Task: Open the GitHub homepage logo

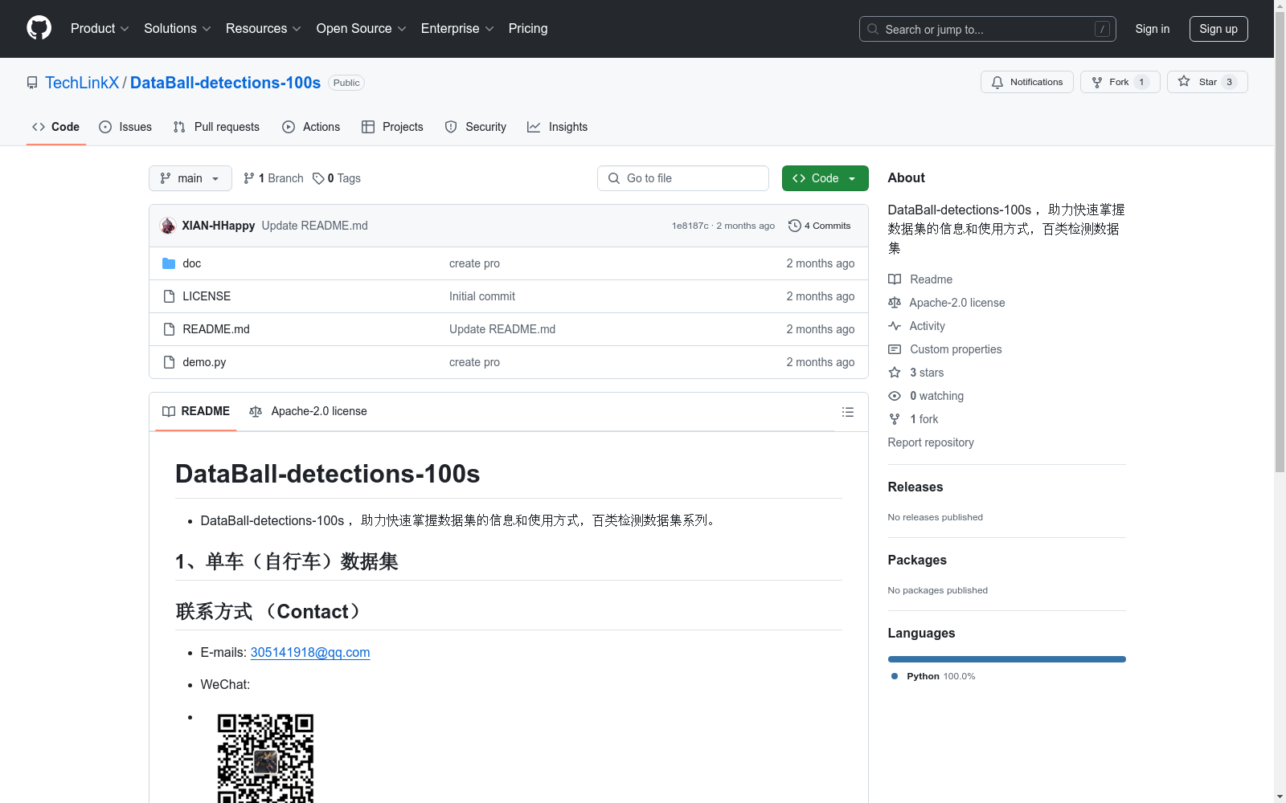Action: (x=39, y=28)
